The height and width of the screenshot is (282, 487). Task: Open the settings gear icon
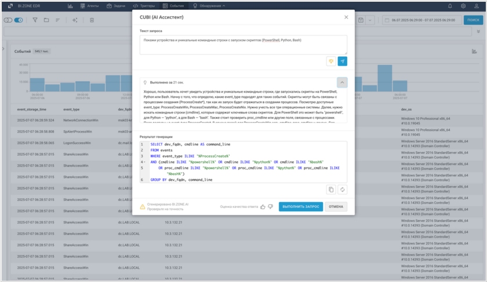[463, 6]
